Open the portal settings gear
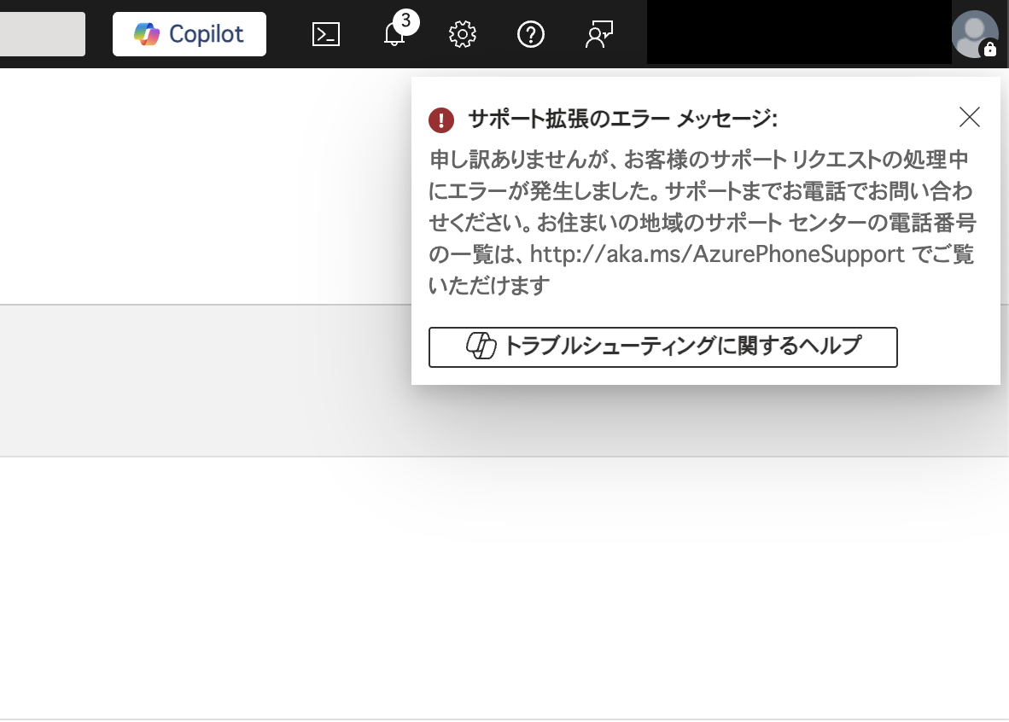 (x=462, y=34)
